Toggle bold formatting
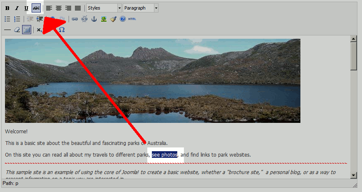 click(7, 8)
